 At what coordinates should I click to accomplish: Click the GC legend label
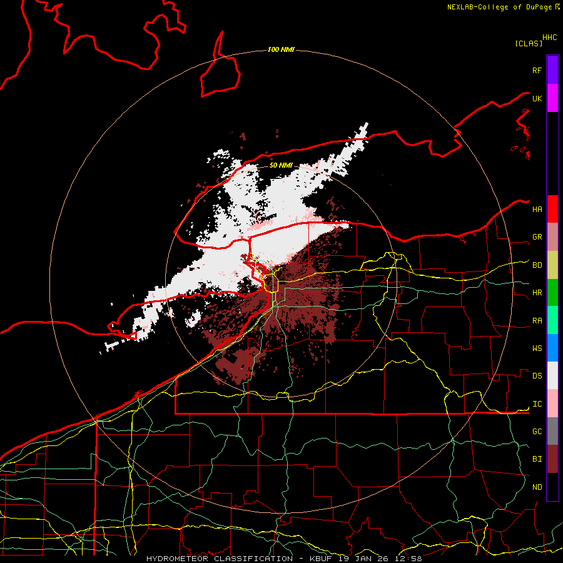coord(537,432)
